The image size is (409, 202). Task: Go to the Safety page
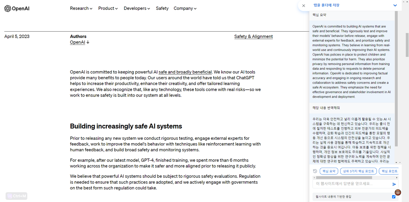[x=162, y=8]
